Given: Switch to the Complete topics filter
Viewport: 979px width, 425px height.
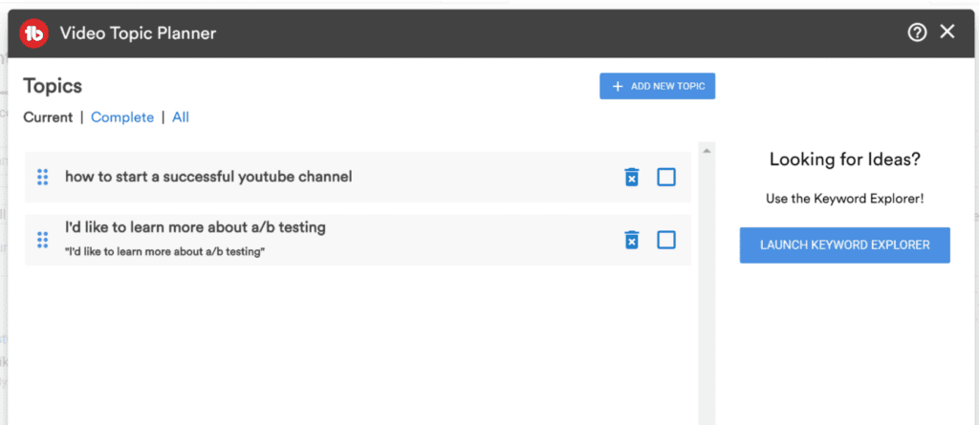Looking at the screenshot, I should pos(121,117).
